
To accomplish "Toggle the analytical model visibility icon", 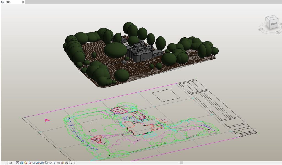I will pos(63,163).
